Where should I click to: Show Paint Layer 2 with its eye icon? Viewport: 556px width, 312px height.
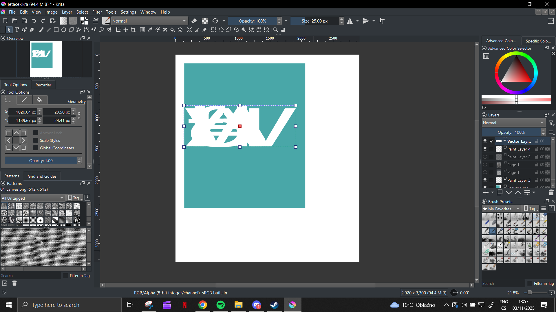[485, 157]
